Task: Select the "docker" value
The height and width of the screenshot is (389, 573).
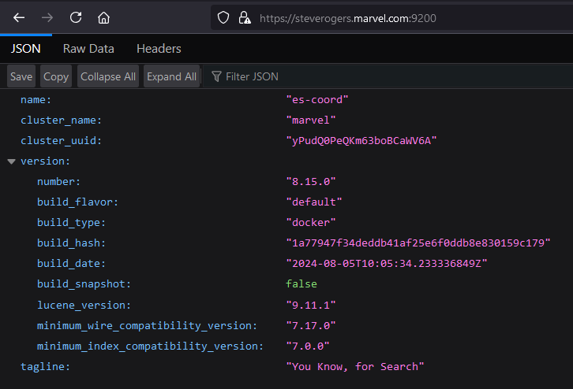Action: [x=311, y=222]
